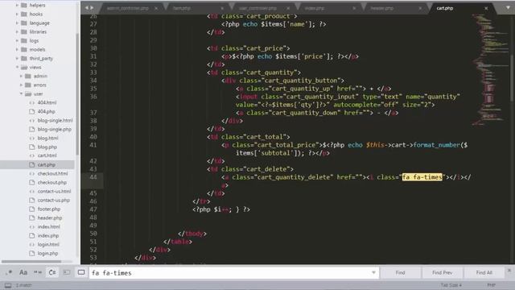This screenshot has height=290, width=515.
Task: Click blog-single.html file icon
Action: point(32,120)
